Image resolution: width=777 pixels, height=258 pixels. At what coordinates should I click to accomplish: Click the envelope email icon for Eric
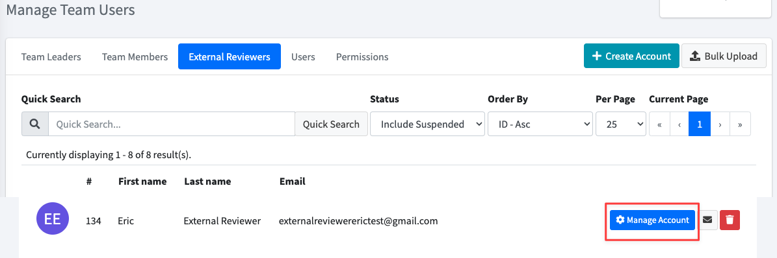pyautogui.click(x=707, y=220)
